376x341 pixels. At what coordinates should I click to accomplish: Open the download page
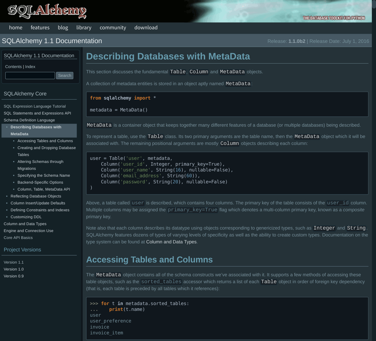click(146, 28)
